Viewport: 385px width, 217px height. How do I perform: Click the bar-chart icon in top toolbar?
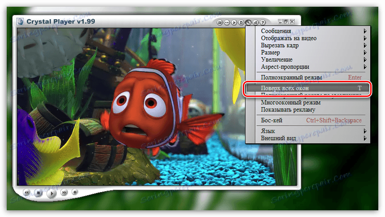tap(255, 23)
